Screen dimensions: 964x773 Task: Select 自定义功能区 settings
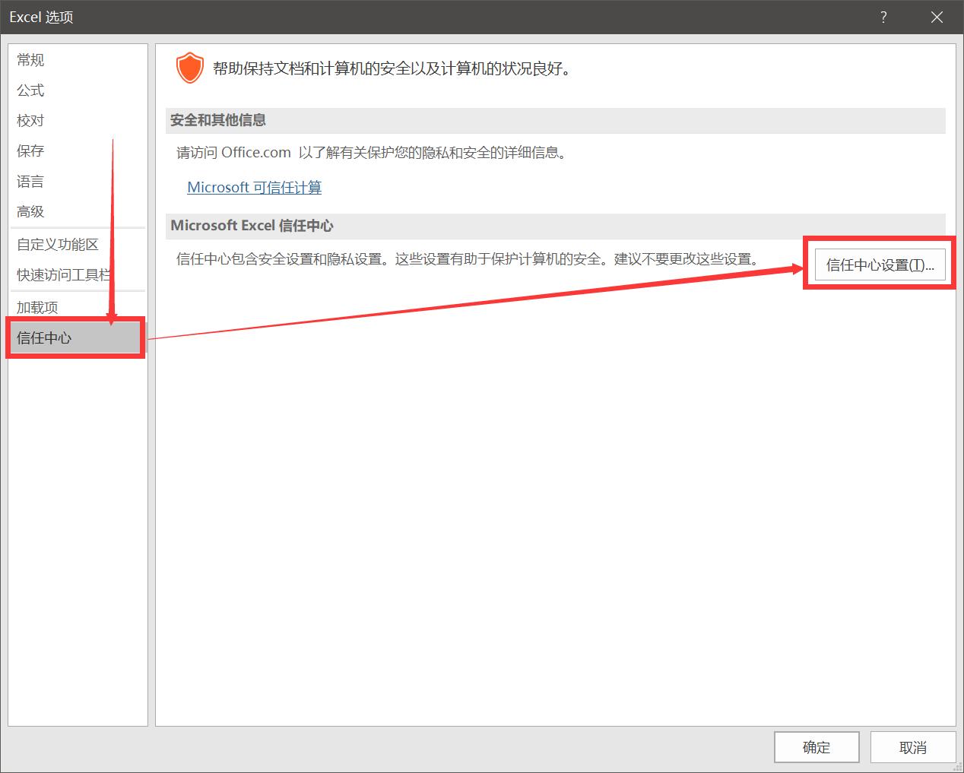click(x=58, y=245)
